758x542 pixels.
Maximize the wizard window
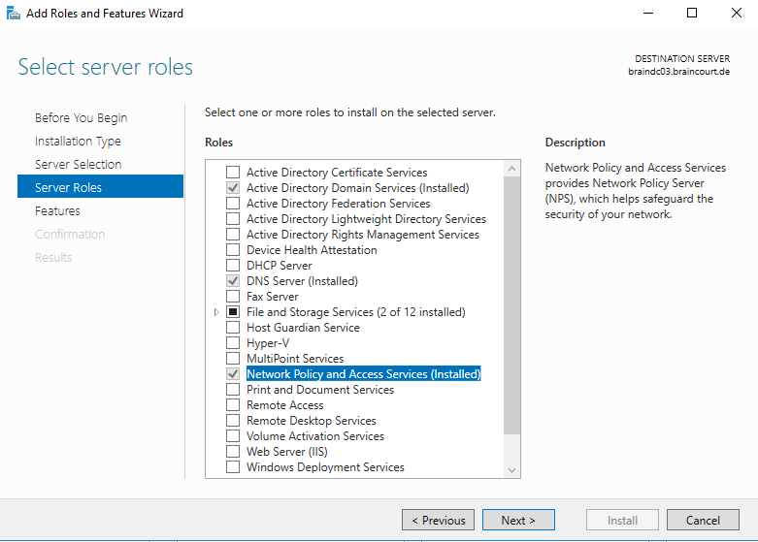click(x=692, y=13)
